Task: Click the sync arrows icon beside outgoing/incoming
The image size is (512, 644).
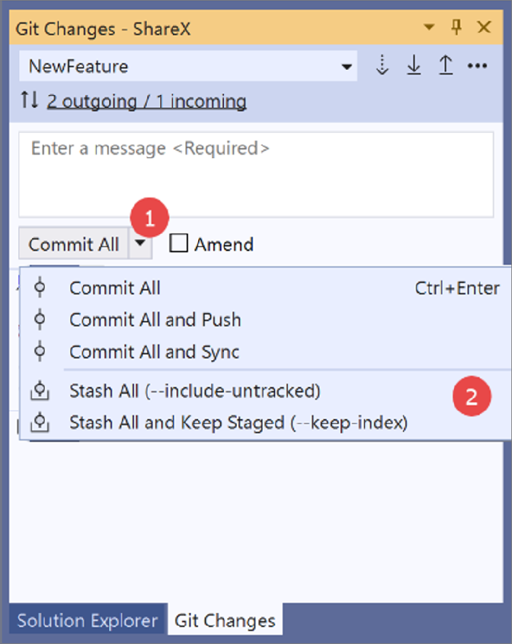Action: pyautogui.click(x=29, y=100)
